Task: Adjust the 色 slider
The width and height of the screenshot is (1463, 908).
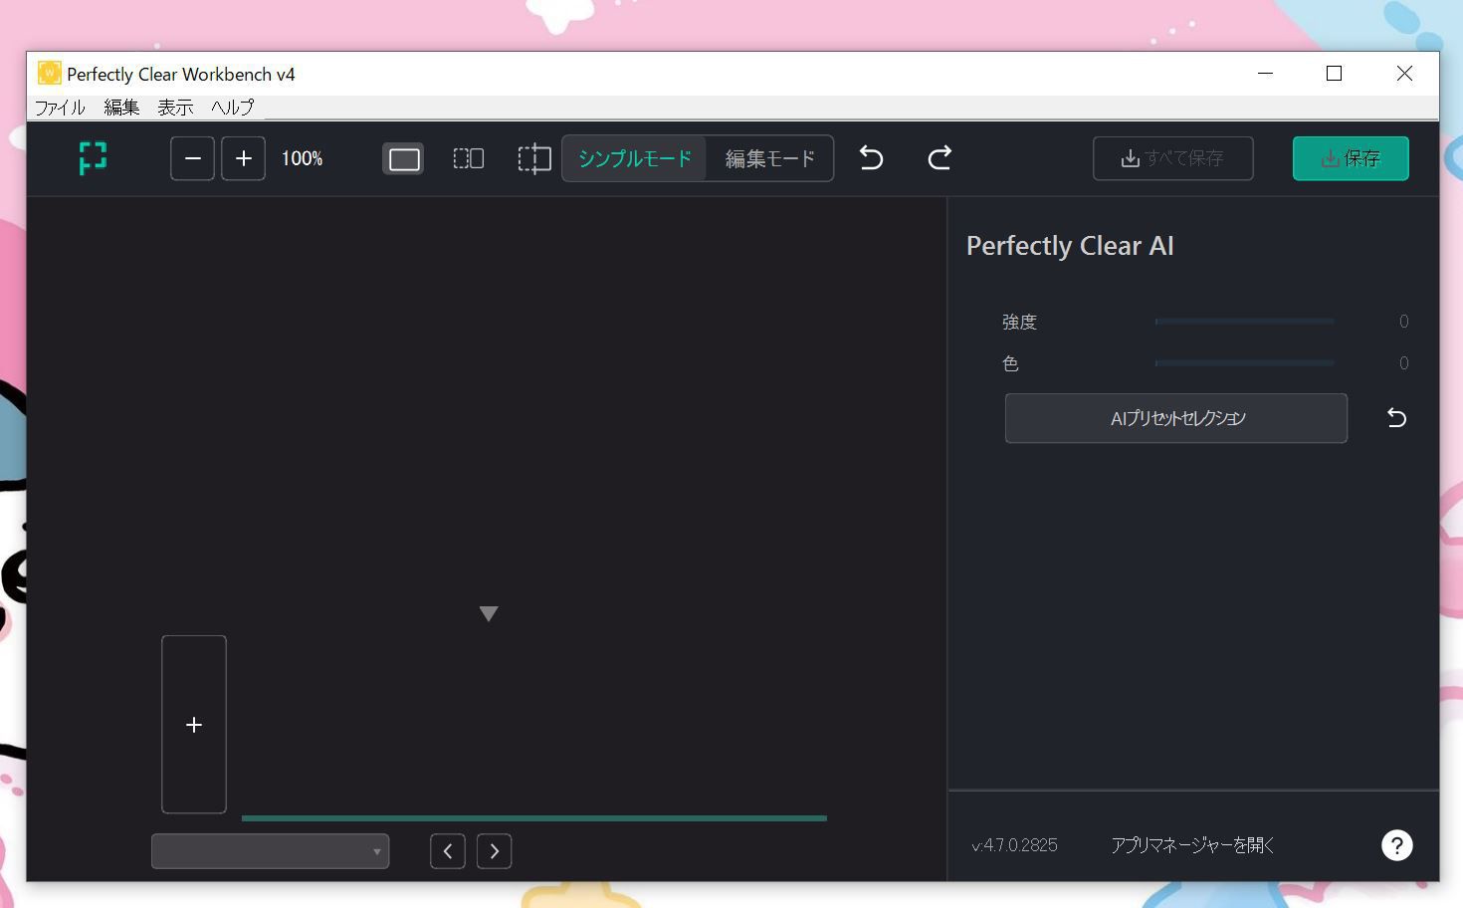Action: (x=1244, y=363)
